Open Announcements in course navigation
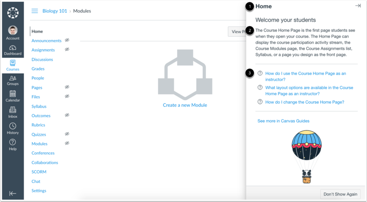Screen dimensions: 367x202 point(46,41)
